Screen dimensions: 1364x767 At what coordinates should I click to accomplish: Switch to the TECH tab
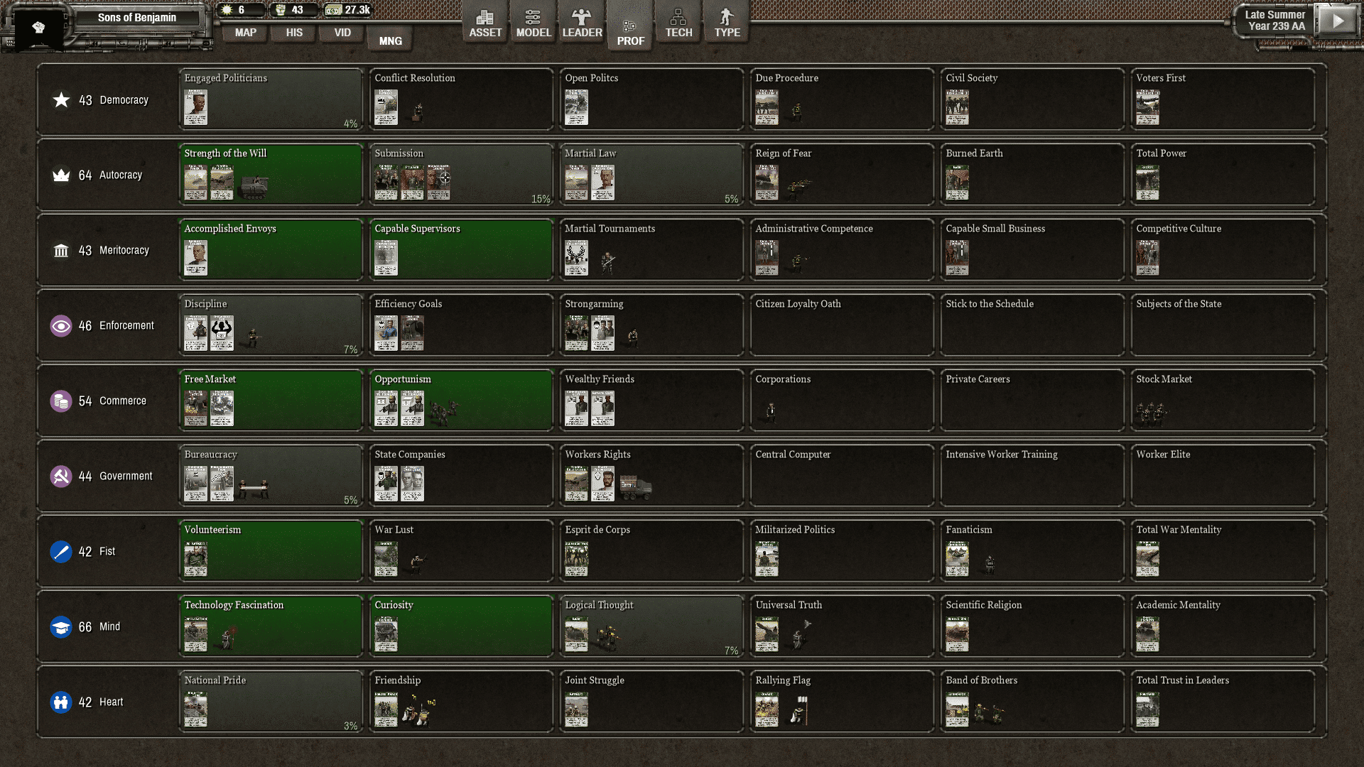point(678,23)
